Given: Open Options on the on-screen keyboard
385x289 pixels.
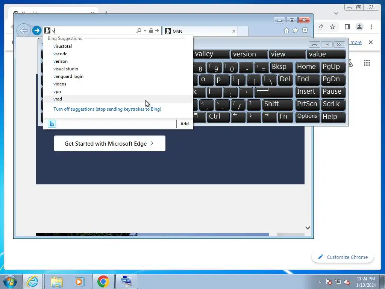Looking at the screenshot, I should pos(308,117).
